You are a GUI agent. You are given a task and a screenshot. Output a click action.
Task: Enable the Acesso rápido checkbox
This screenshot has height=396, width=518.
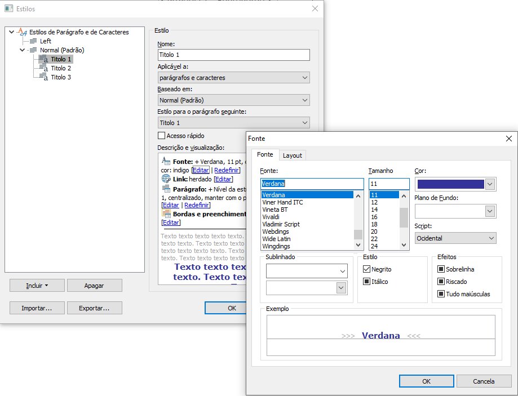(x=162, y=136)
